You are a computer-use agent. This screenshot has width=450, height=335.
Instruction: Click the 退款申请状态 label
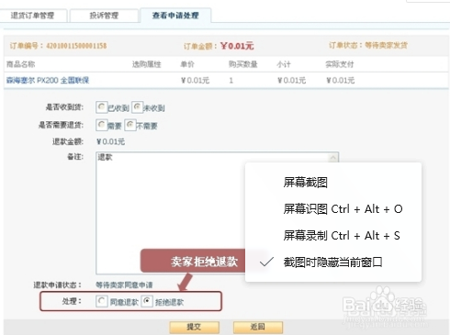57,285
